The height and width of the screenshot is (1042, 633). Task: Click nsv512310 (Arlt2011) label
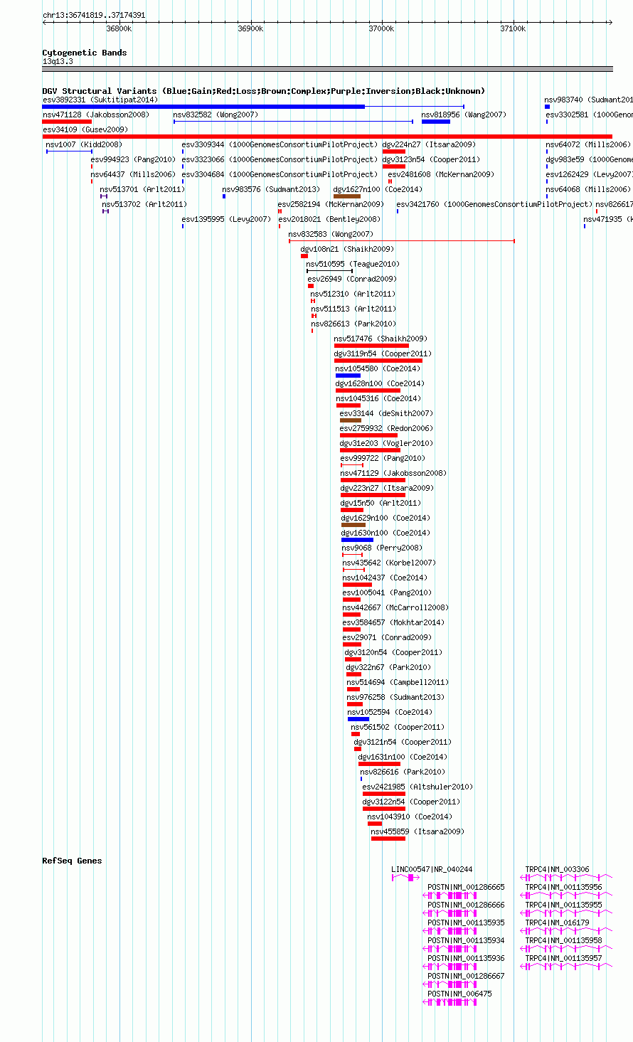point(353,294)
